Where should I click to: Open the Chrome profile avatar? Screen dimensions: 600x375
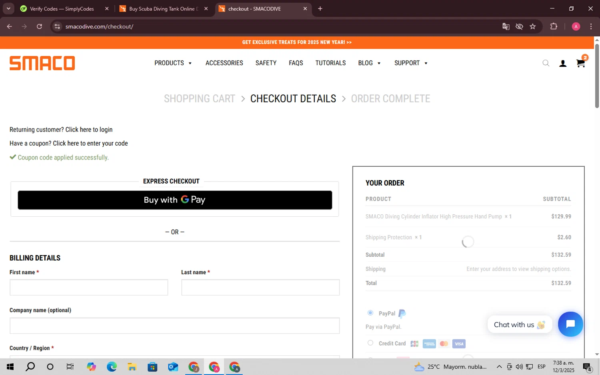(x=576, y=26)
